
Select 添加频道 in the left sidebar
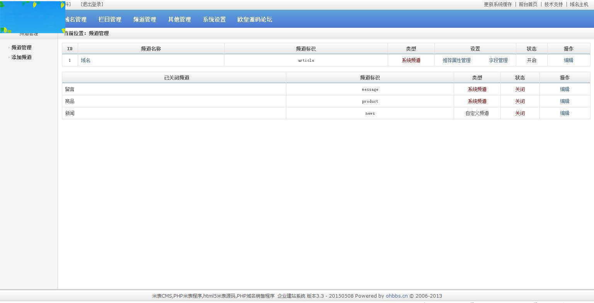click(x=21, y=57)
